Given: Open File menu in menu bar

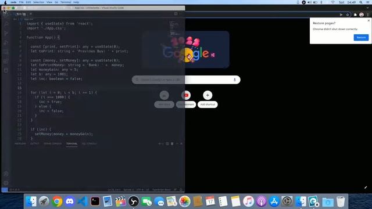Looking at the screenshot, I should (22, 2).
